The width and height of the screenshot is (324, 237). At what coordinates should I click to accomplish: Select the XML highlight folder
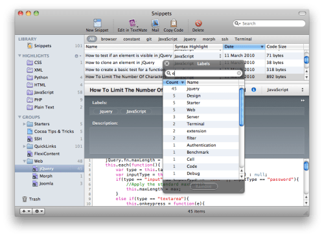click(x=38, y=70)
